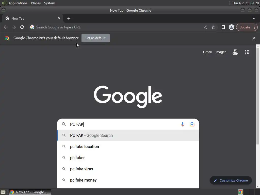
Task: Choose the 'pc fake location' suggestion
Action: pos(128,147)
